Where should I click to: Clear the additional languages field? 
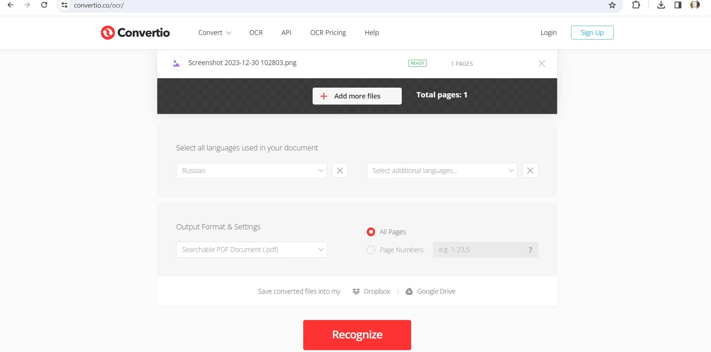click(530, 171)
